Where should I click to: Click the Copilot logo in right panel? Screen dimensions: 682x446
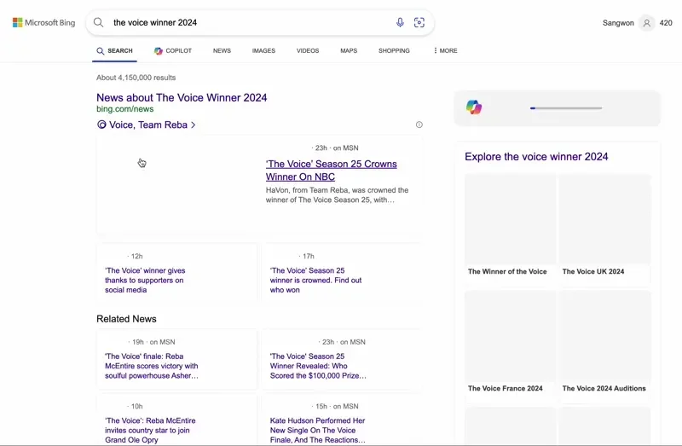click(x=474, y=107)
